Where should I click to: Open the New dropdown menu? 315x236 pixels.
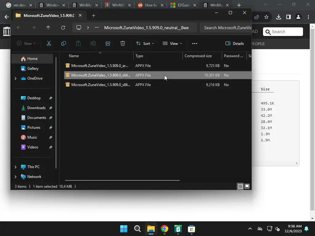coord(26,44)
